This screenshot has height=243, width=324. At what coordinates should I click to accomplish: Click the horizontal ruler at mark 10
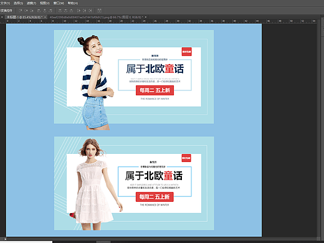click(x=65, y=21)
